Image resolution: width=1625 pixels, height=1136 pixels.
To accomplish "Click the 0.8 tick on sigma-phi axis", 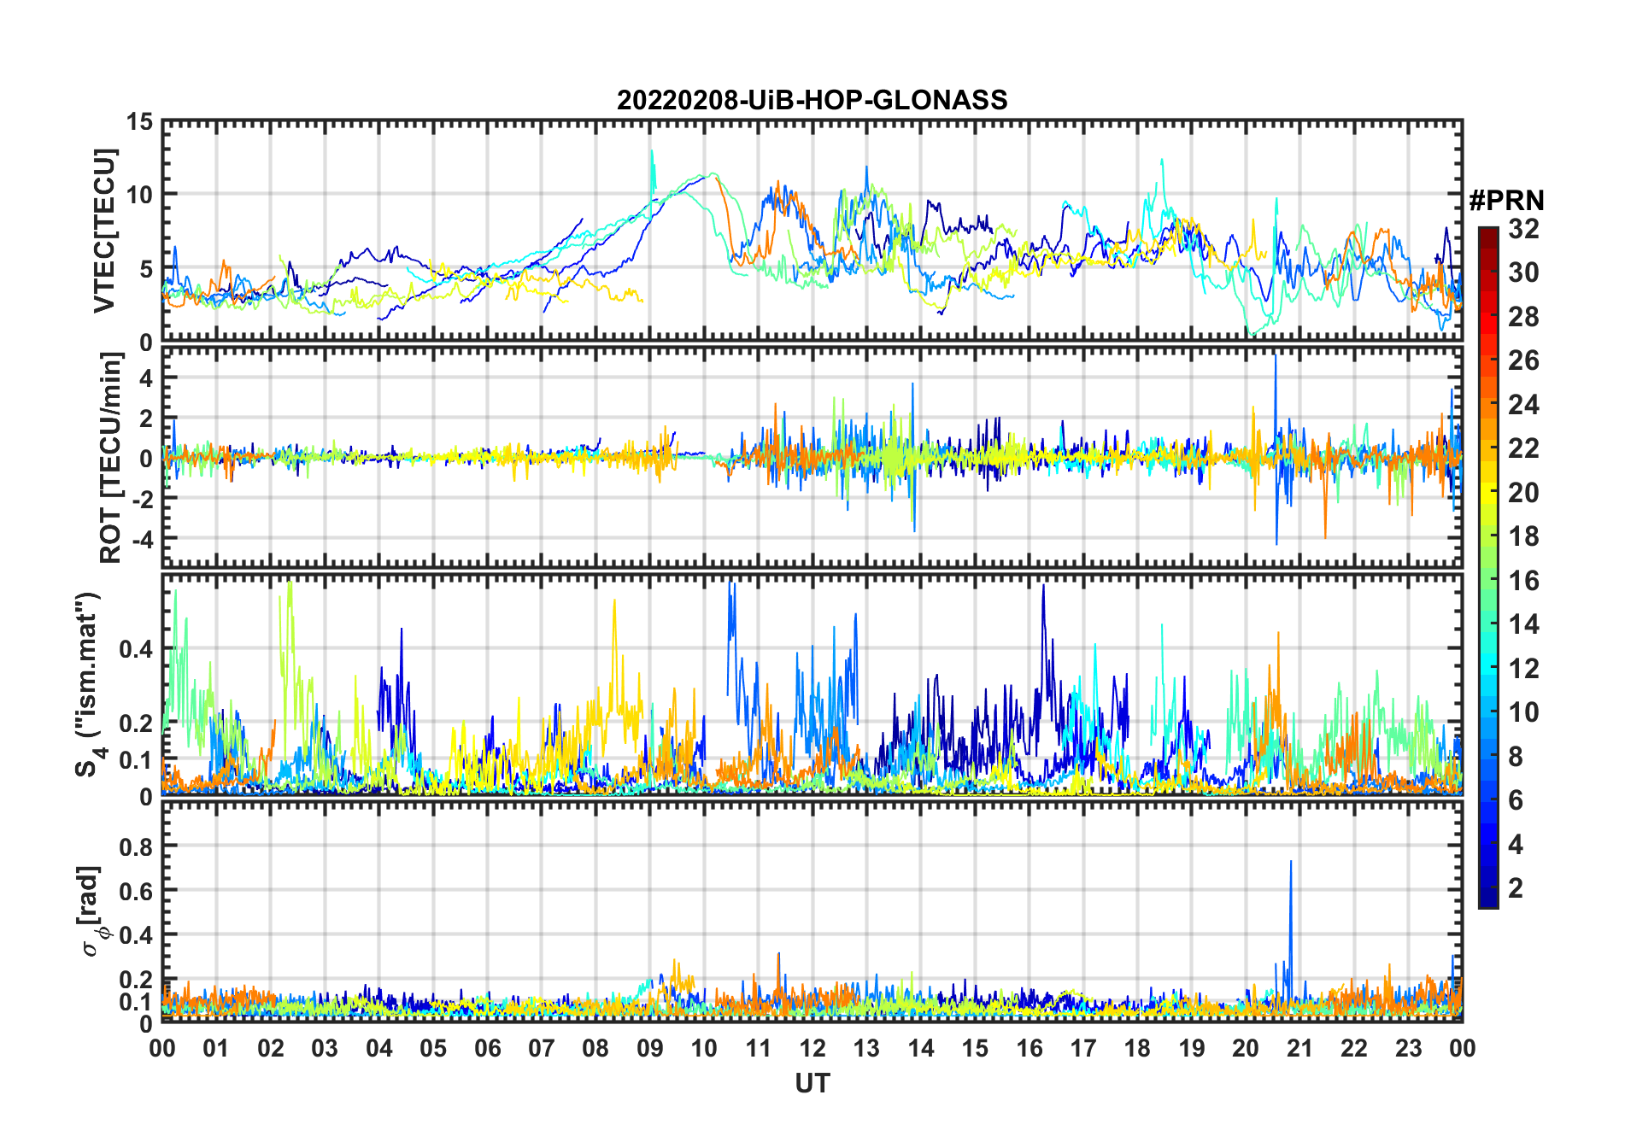I will [x=135, y=846].
